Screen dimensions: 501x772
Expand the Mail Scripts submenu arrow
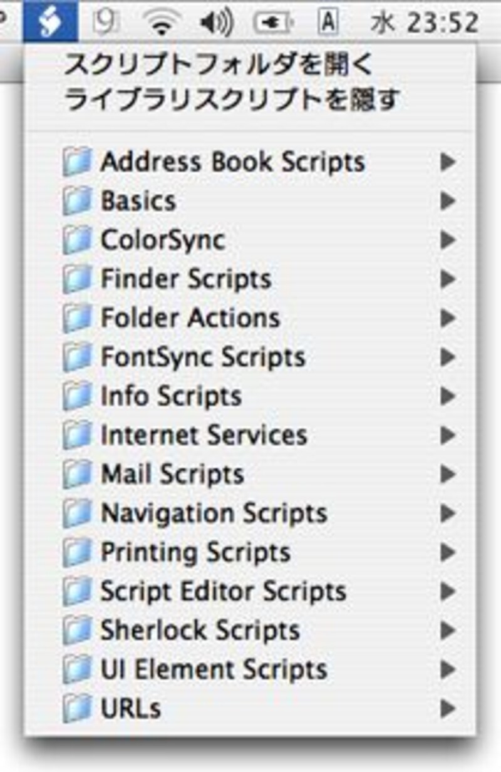(x=447, y=474)
